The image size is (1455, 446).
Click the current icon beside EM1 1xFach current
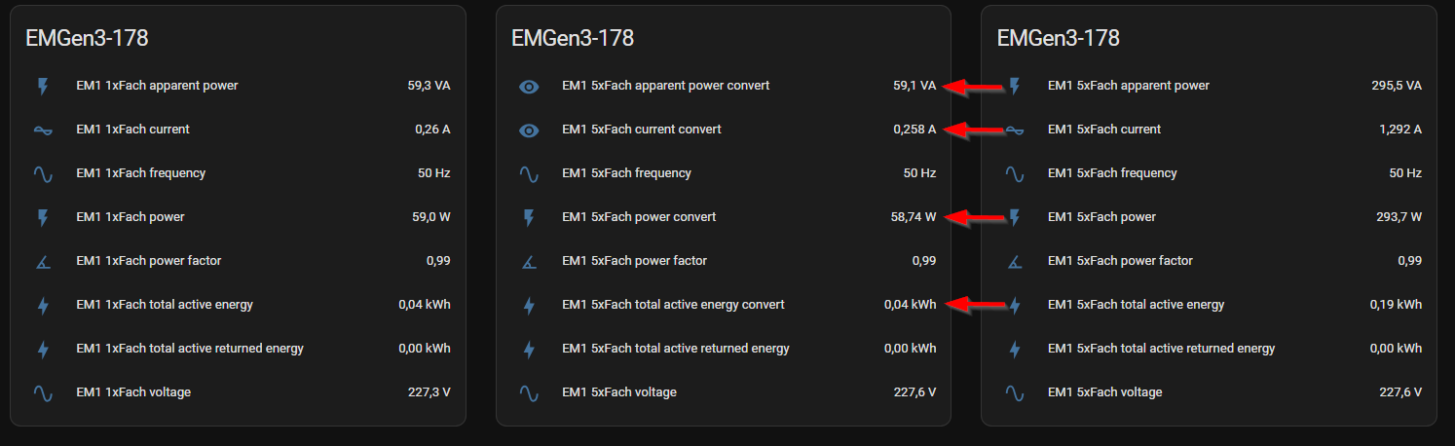click(42, 130)
